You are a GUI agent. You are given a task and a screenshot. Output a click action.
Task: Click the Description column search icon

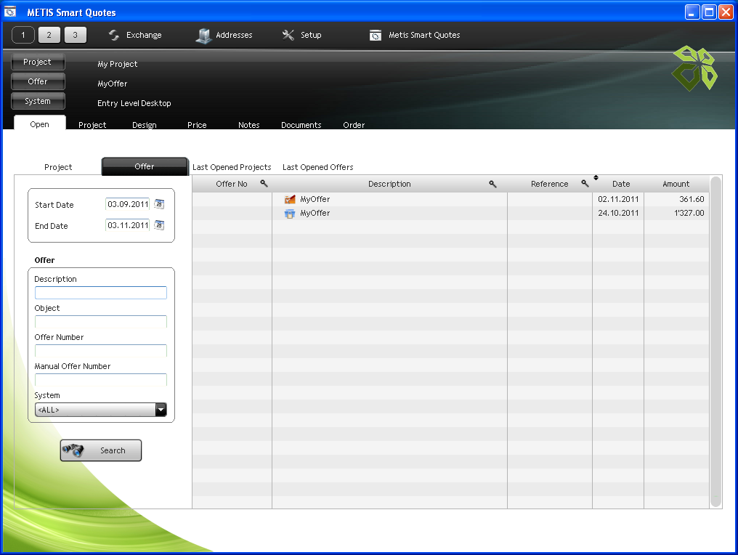(492, 184)
